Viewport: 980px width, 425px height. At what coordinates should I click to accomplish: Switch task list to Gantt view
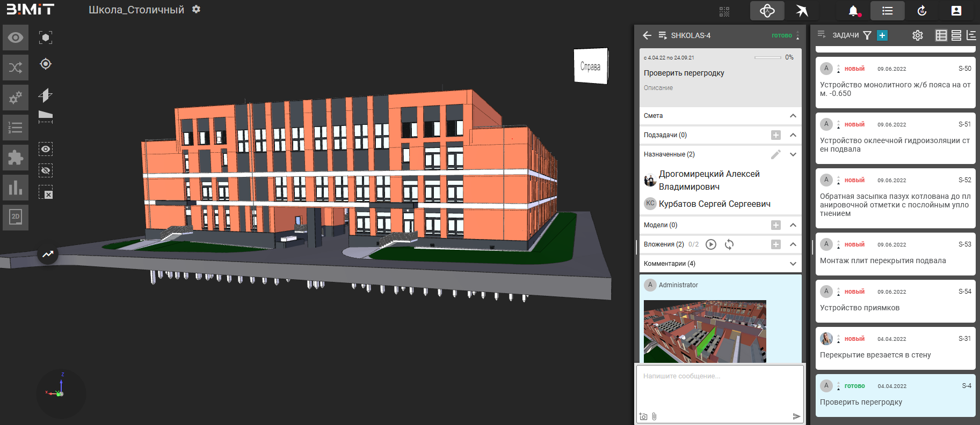(971, 35)
